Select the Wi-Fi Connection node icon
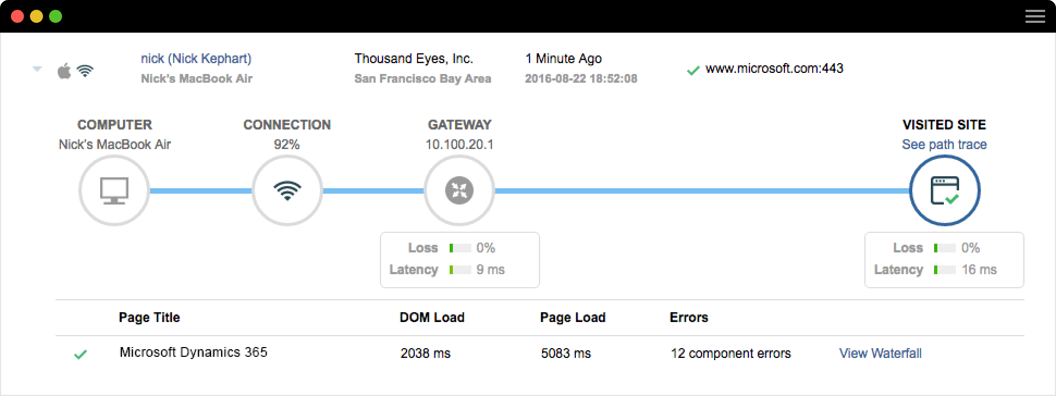Viewport: 1056px width, 396px height. tap(287, 190)
